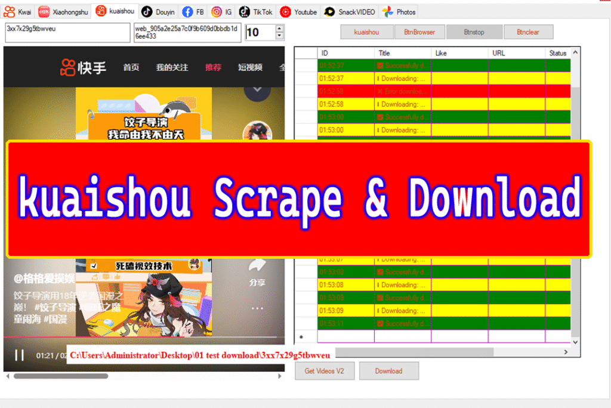Viewport: 611px width, 408px height.
Task: Click the kuaishou button
Action: (367, 32)
